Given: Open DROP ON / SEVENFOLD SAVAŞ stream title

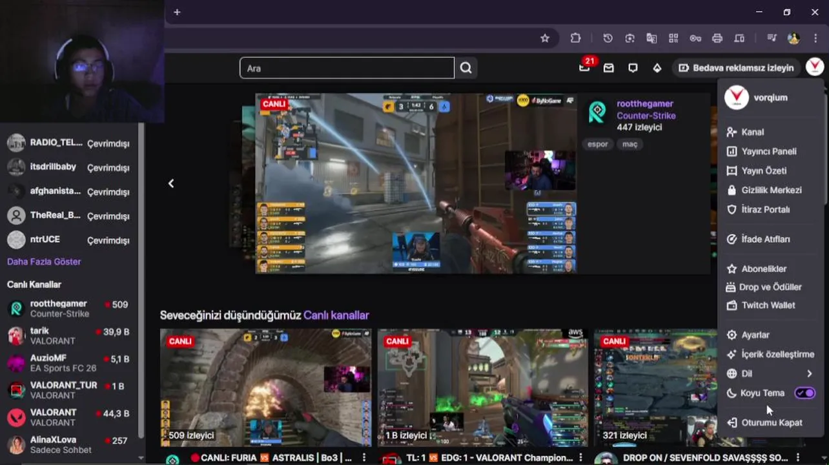Looking at the screenshot, I should 706,458.
